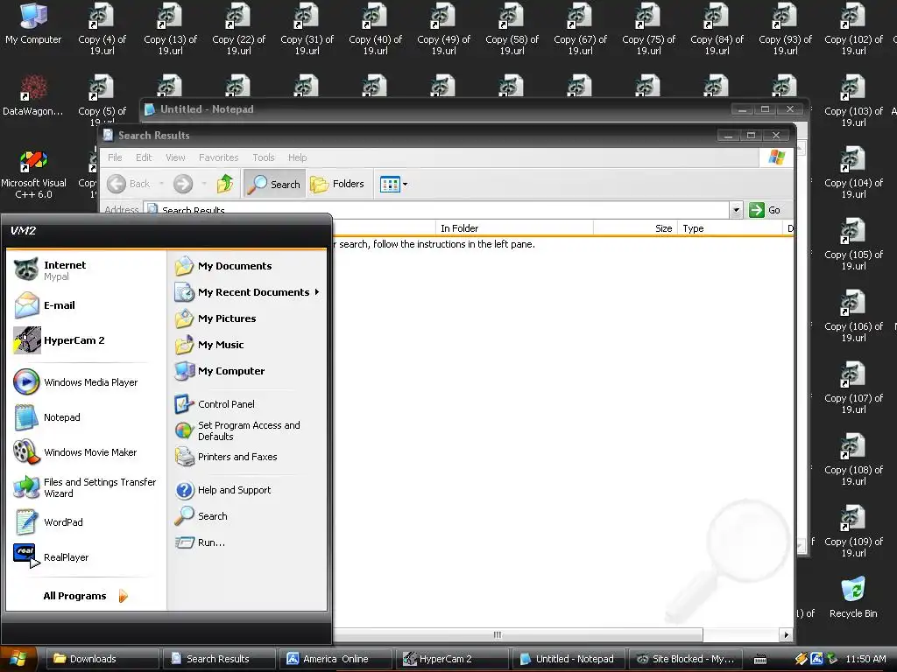Select My Computer desktop icon
Screen dimensions: 897x672
pos(33,24)
